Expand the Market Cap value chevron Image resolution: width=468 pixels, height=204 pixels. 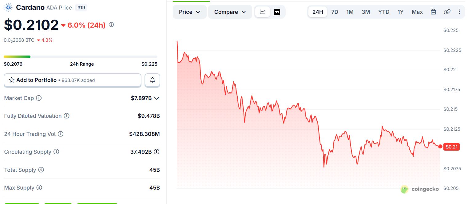point(157,98)
